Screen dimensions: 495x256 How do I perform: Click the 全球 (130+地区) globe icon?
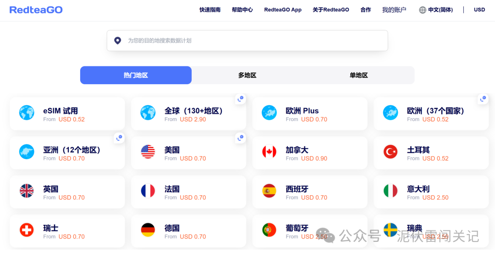148,112
